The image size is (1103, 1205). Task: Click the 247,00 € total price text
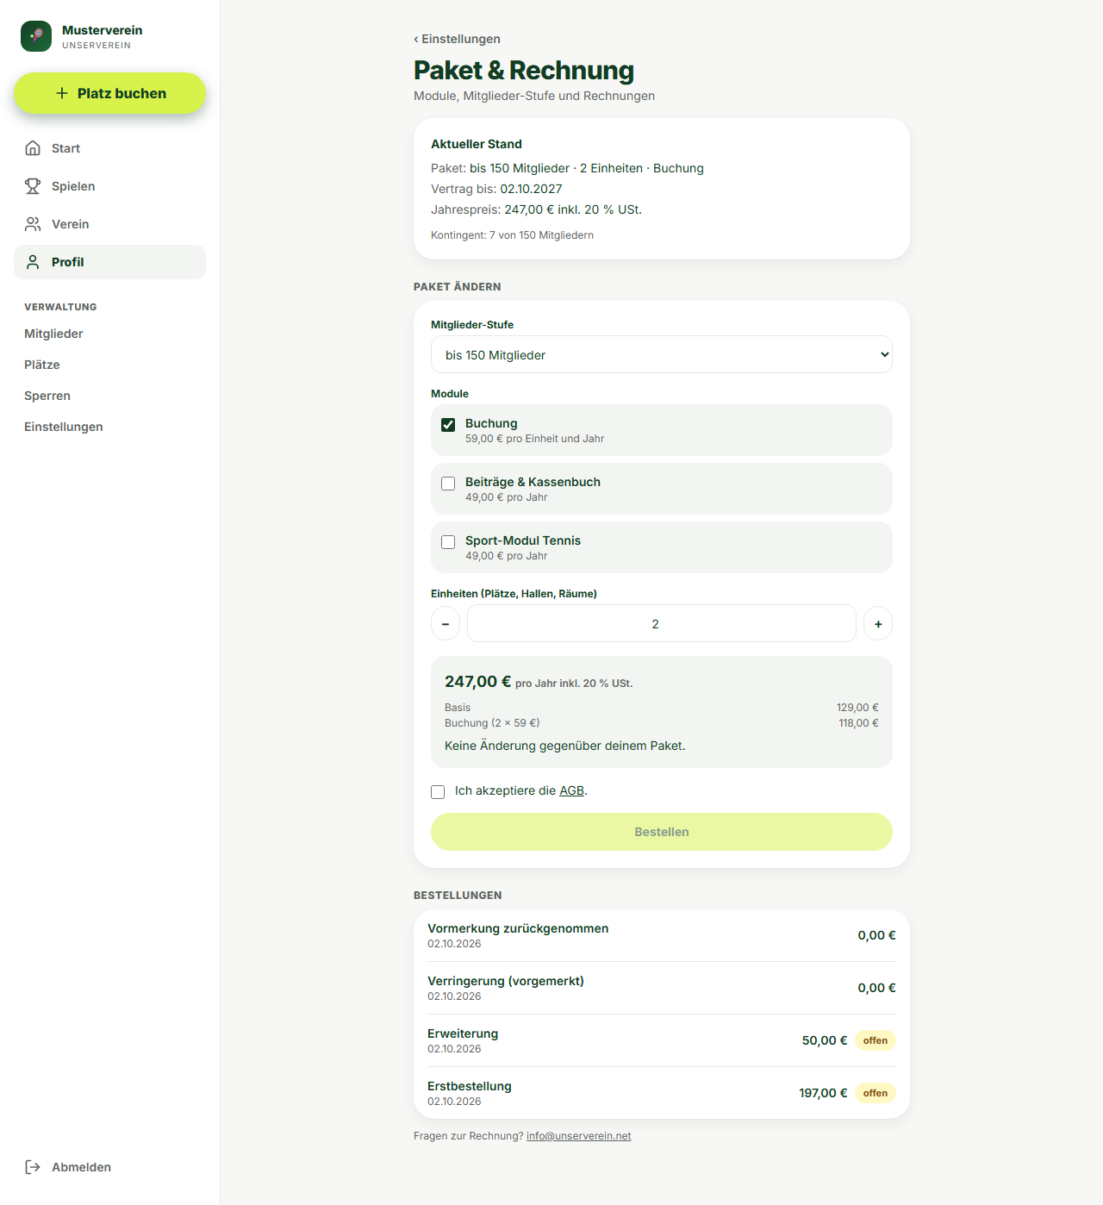tap(477, 682)
